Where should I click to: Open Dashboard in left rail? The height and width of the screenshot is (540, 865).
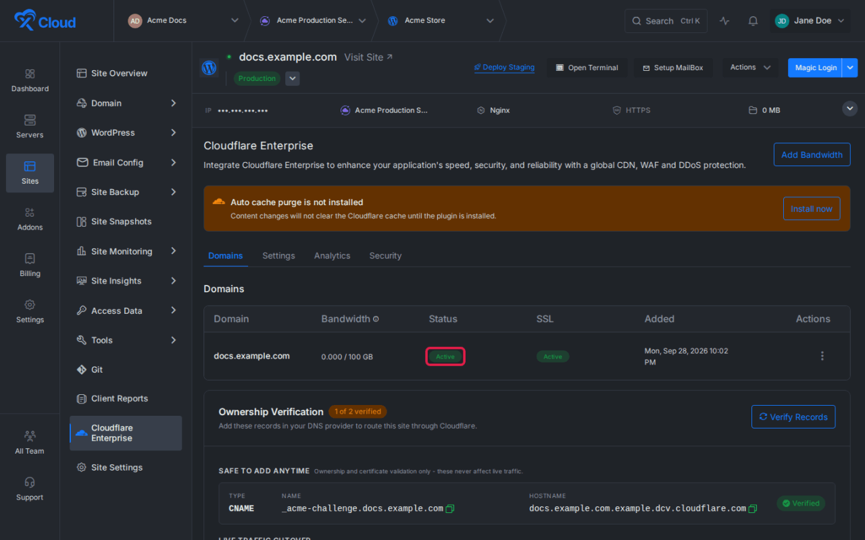(x=30, y=80)
